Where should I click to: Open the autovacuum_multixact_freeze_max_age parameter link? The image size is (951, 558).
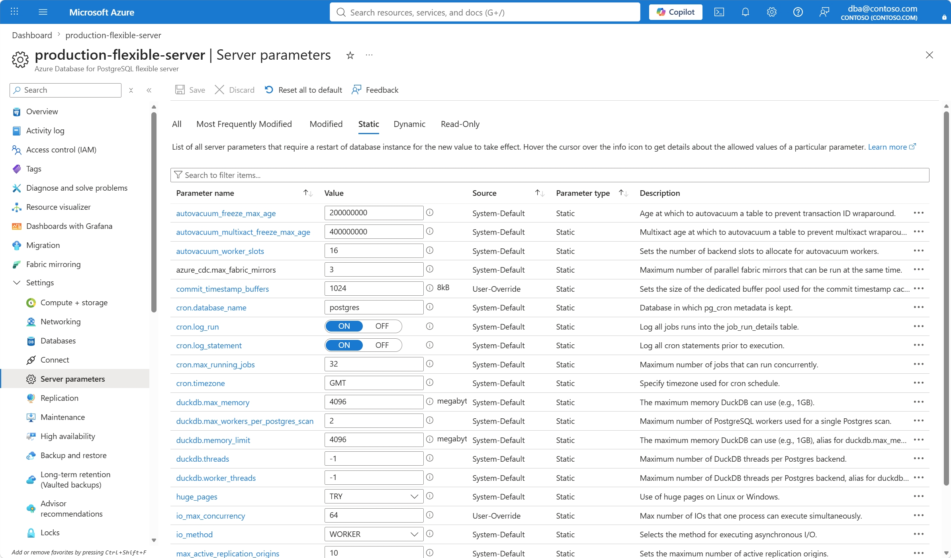point(243,232)
